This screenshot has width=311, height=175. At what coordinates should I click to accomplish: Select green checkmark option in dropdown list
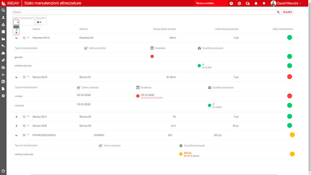pyautogui.click(x=16, y=30)
